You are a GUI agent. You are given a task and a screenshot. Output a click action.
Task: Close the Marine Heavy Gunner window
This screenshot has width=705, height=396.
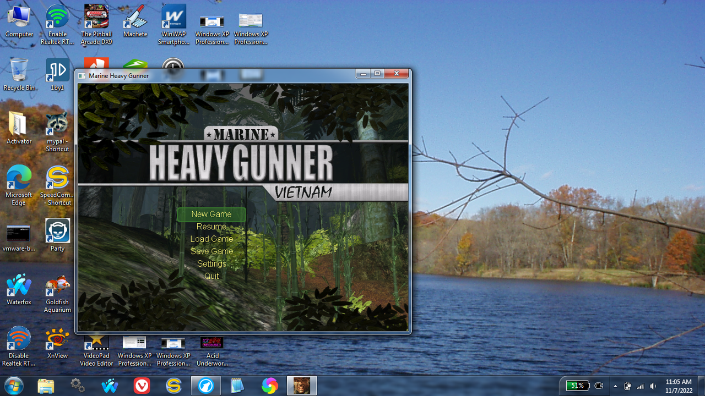[x=396, y=73]
